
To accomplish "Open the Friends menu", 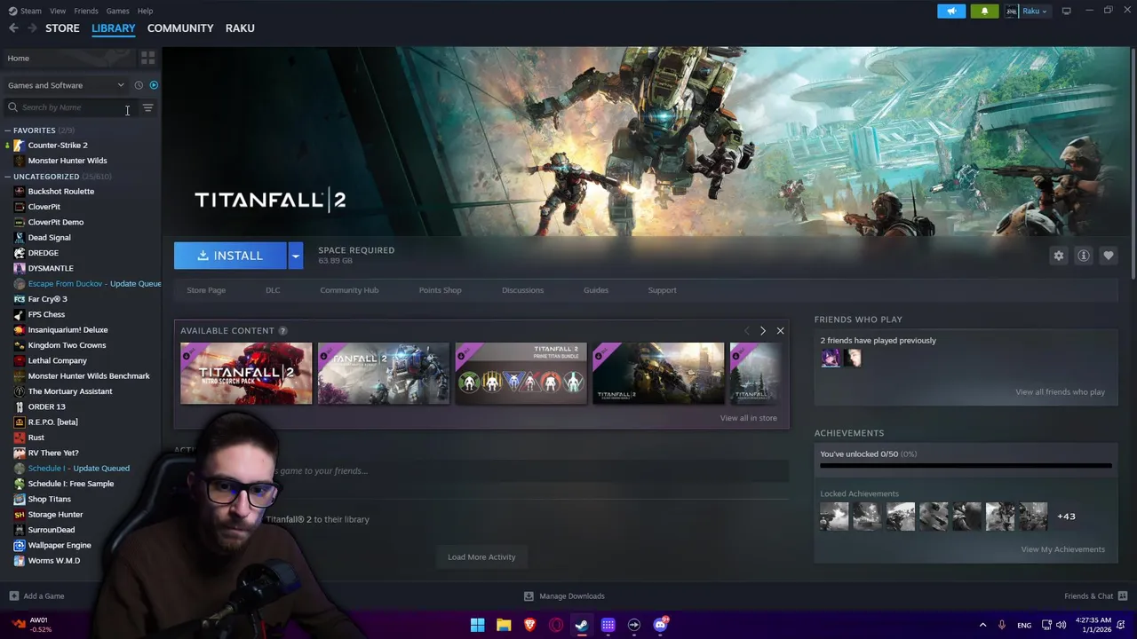I will pyautogui.click(x=86, y=11).
